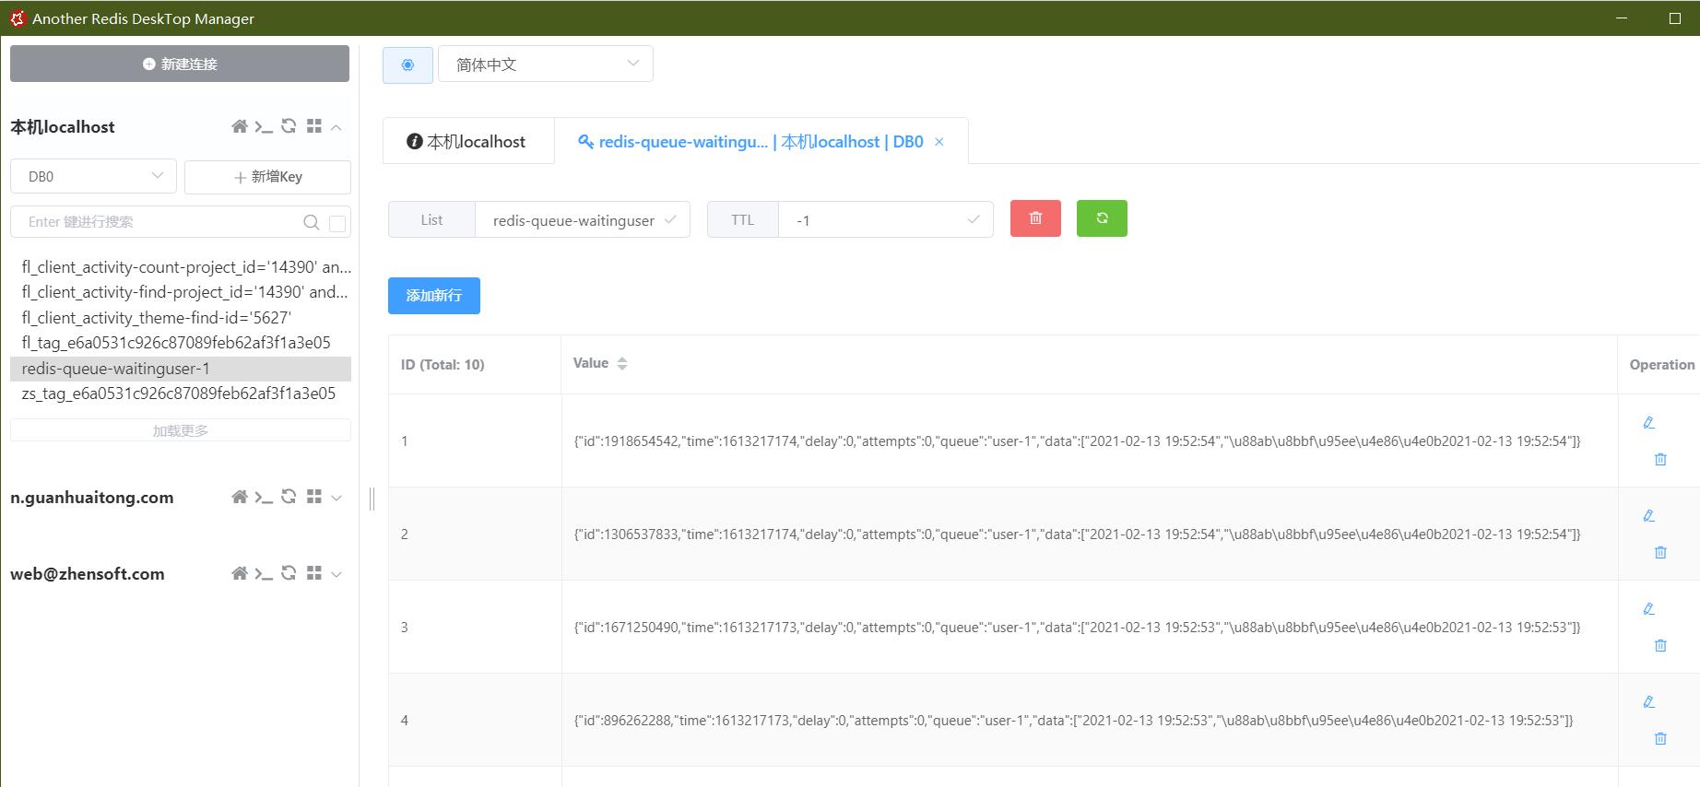Click the 新建连接 new connection button
1700x787 pixels.
click(x=180, y=64)
